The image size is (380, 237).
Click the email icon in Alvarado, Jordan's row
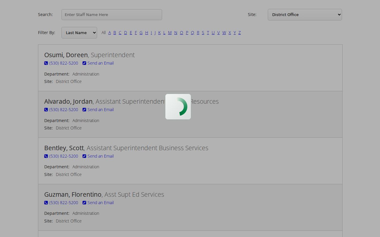coord(84,110)
